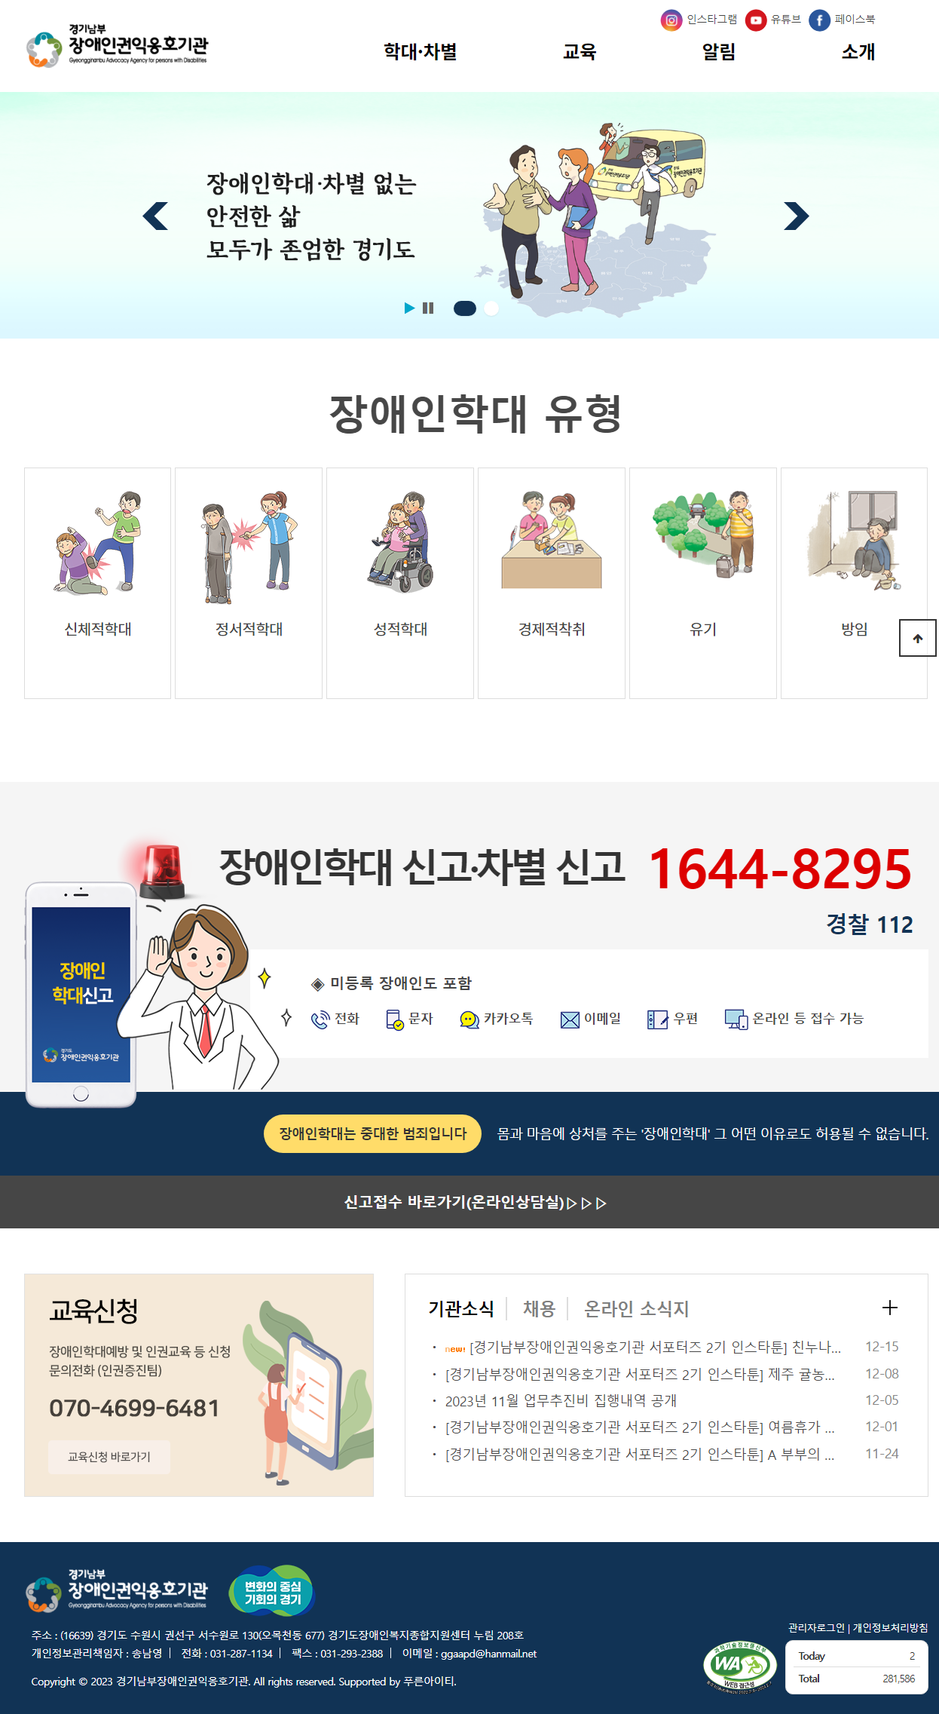Screen dimensions: 939x1714
Task: Click 교육신청 바로가기 button
Action: (109, 1457)
